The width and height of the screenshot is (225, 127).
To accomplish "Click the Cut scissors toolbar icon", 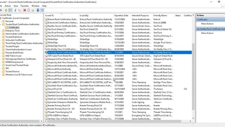I will point(15,10).
